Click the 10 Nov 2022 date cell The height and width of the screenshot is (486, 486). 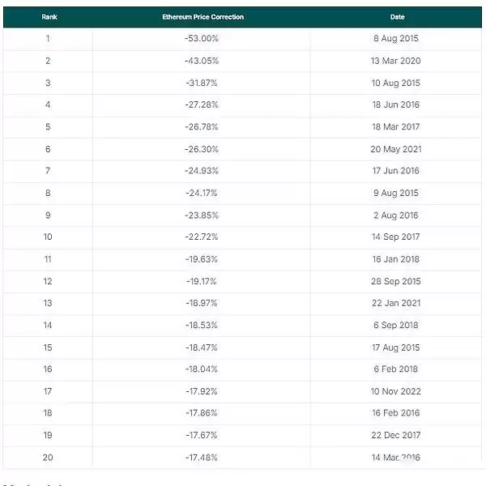click(x=396, y=391)
